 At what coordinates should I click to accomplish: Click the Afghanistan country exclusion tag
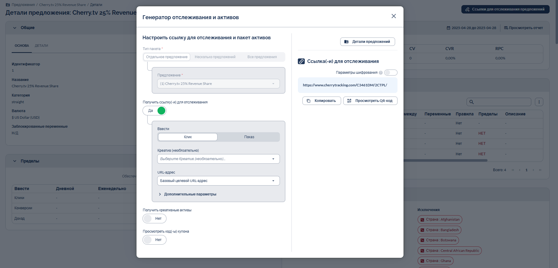point(440,220)
